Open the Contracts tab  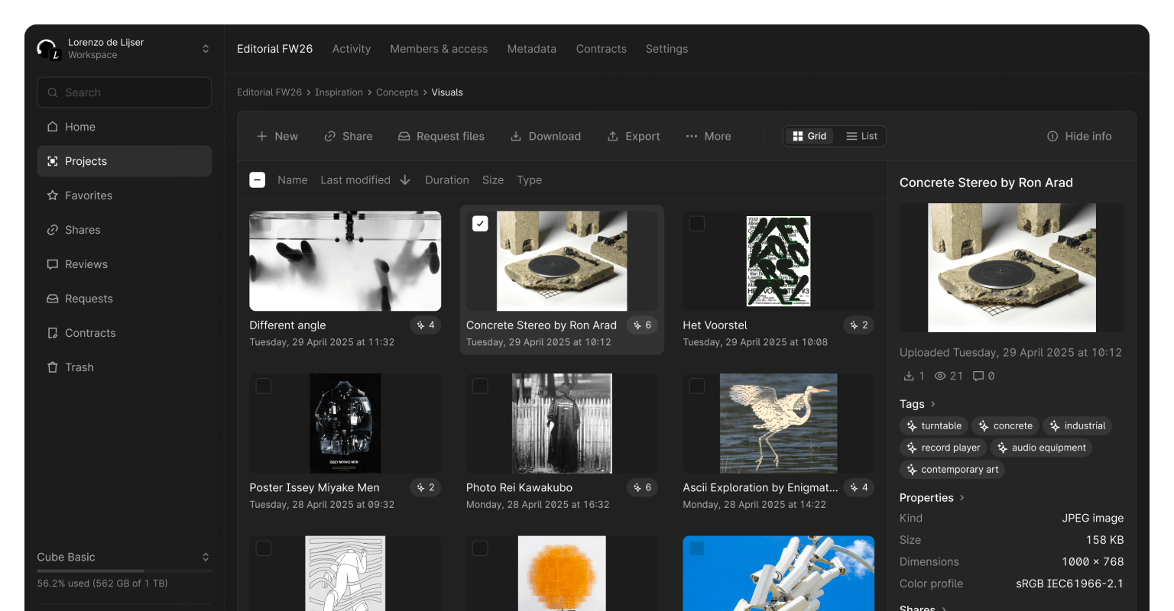(602, 49)
